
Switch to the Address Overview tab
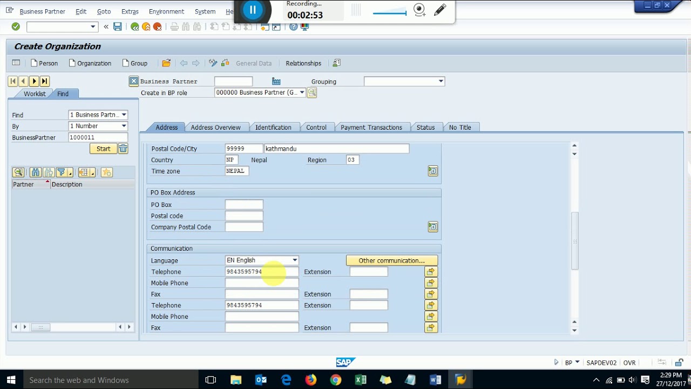coord(215,128)
